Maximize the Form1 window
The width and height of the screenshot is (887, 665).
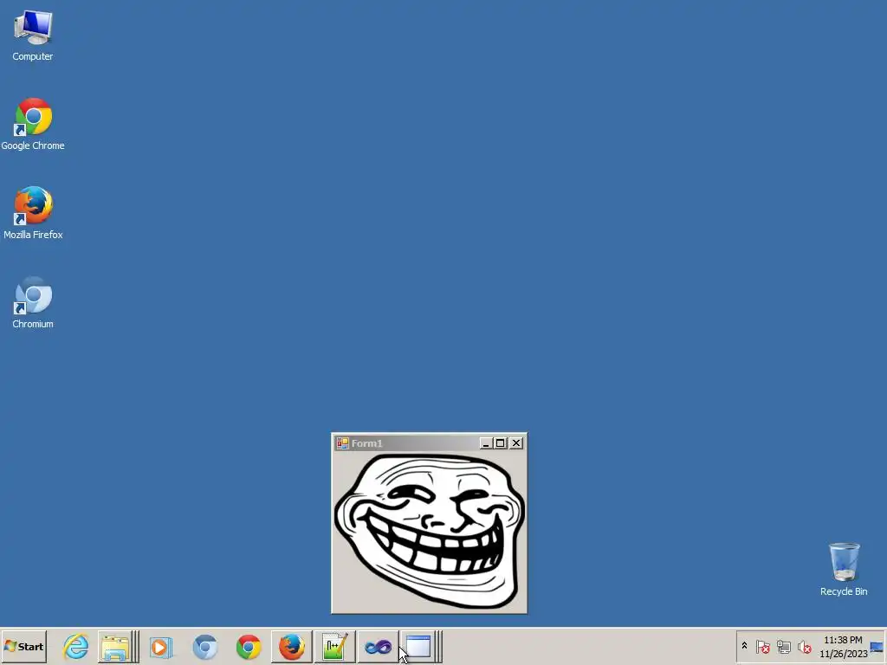(x=501, y=443)
